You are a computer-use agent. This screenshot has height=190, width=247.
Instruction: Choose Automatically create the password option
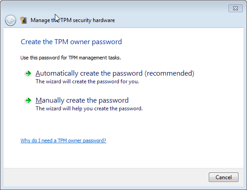115,73
